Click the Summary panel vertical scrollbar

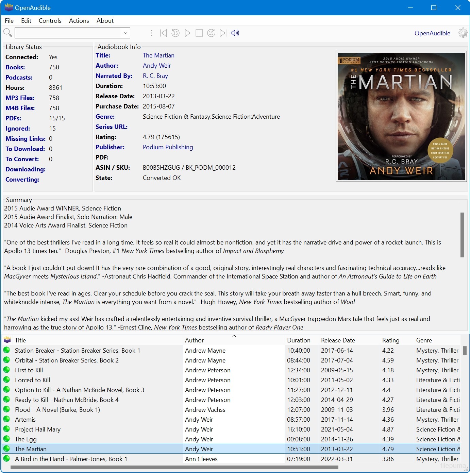point(462,235)
